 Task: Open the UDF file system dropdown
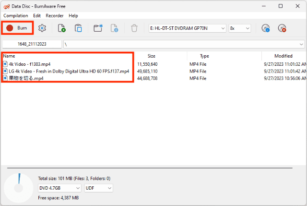[98, 188]
